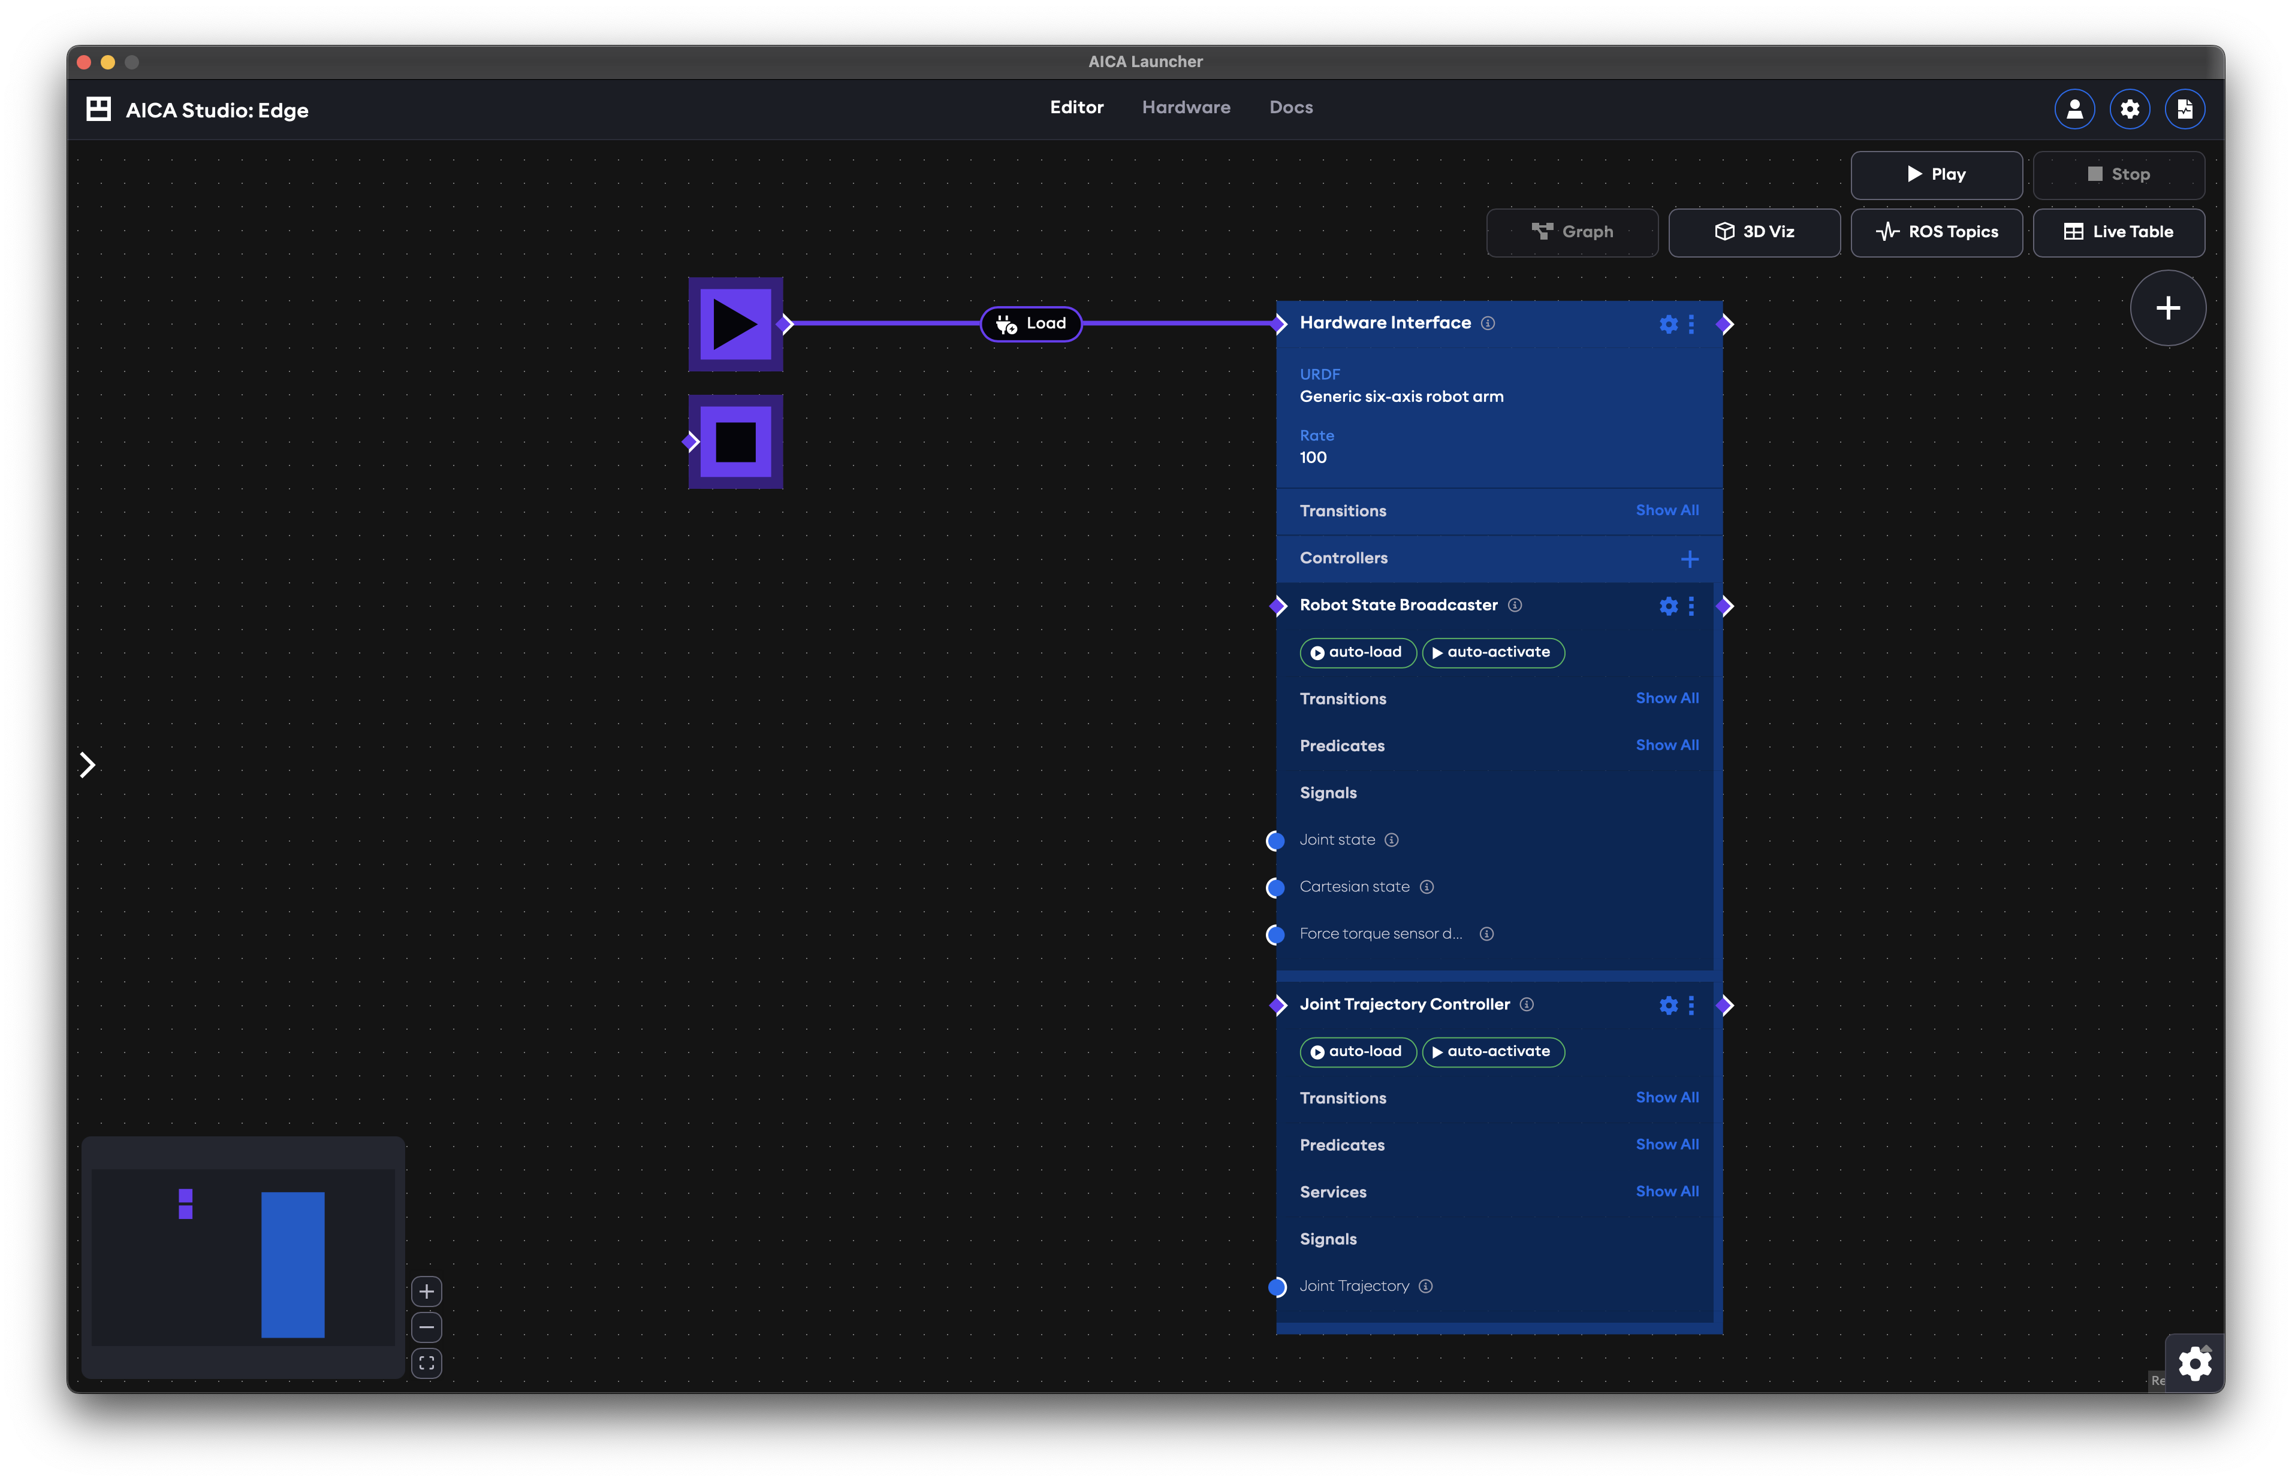The width and height of the screenshot is (2292, 1482).
Task: Click the Robot State Broadcaster info icon
Action: (1514, 605)
